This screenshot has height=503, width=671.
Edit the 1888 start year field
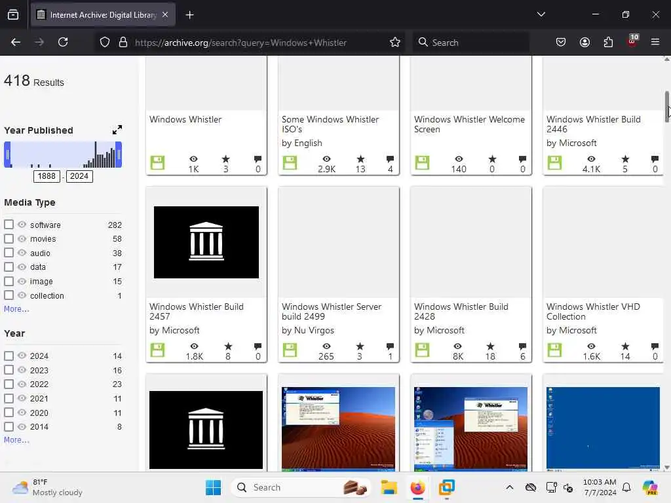pos(47,176)
